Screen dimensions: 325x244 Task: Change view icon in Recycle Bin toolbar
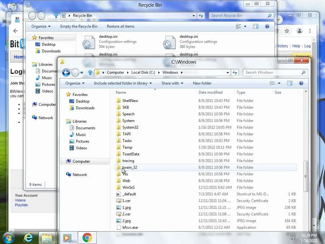pos(238,26)
